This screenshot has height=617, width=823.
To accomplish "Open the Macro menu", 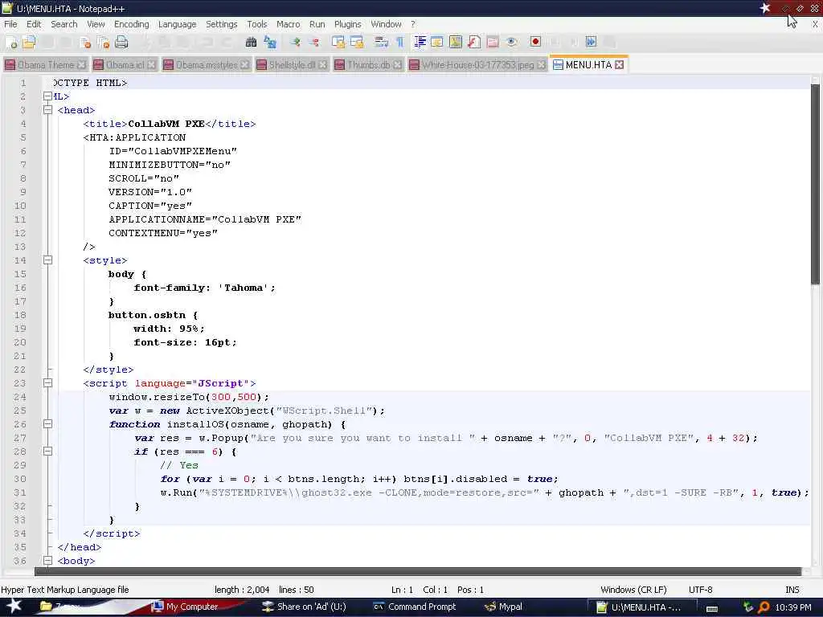I will (x=289, y=24).
